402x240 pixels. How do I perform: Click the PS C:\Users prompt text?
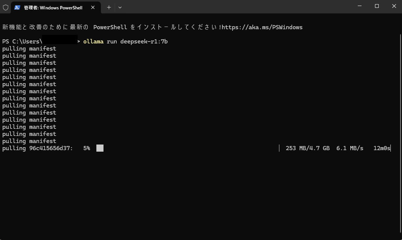click(x=22, y=42)
